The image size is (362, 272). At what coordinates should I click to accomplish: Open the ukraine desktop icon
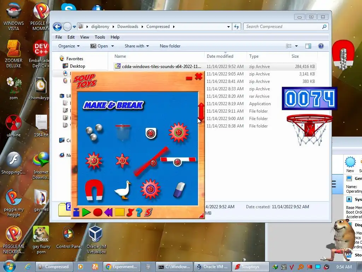[14, 126]
